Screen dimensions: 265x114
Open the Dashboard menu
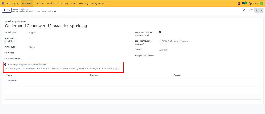point(27,3)
